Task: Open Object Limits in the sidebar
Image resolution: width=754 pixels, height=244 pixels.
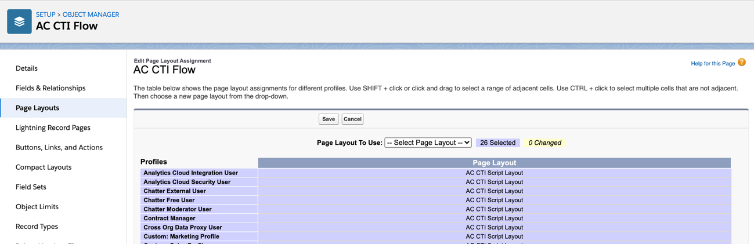Action: 37,206
